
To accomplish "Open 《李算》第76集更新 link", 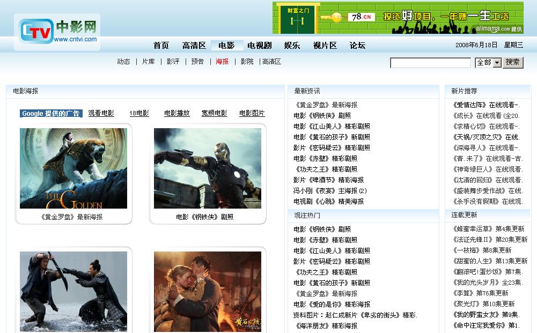I will (x=480, y=293).
